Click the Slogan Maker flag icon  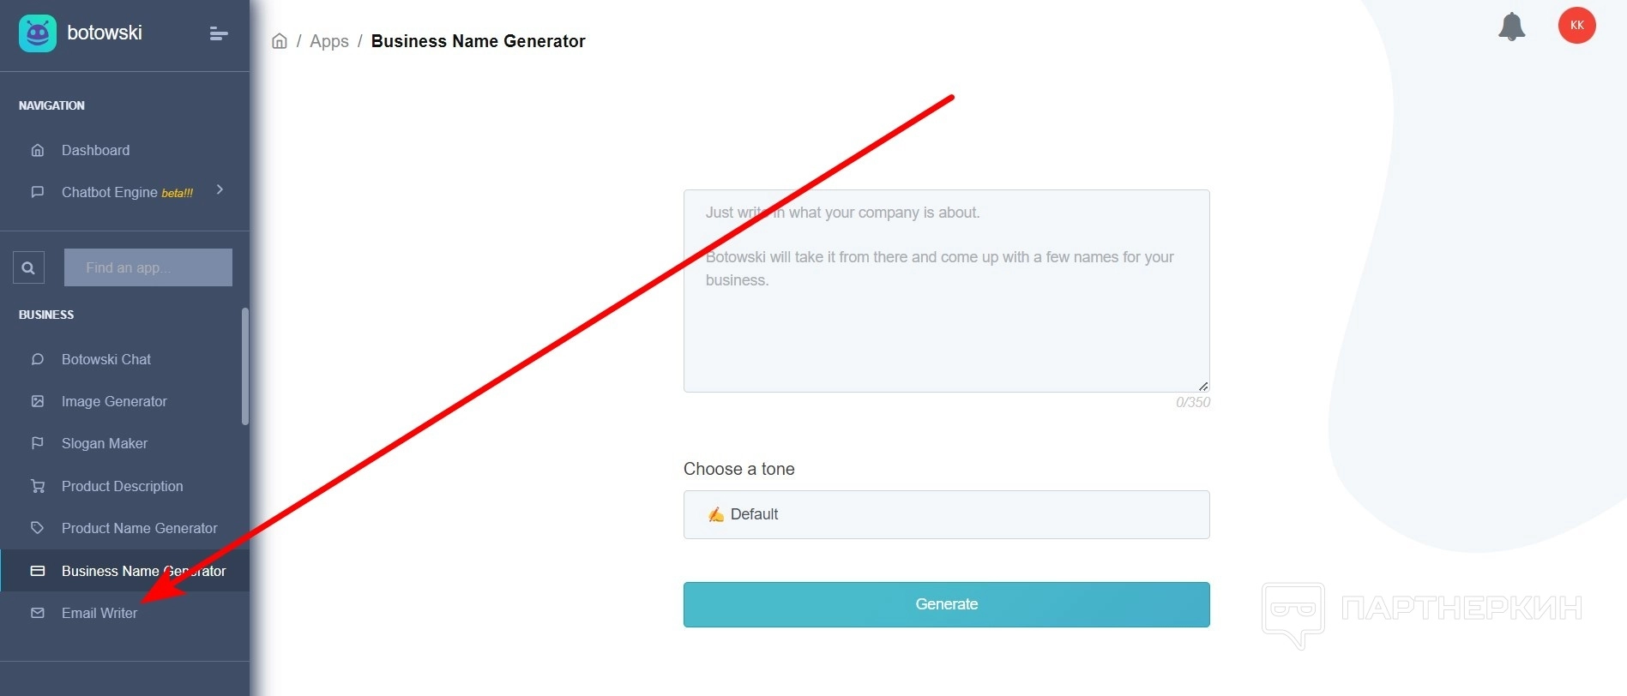tap(38, 443)
